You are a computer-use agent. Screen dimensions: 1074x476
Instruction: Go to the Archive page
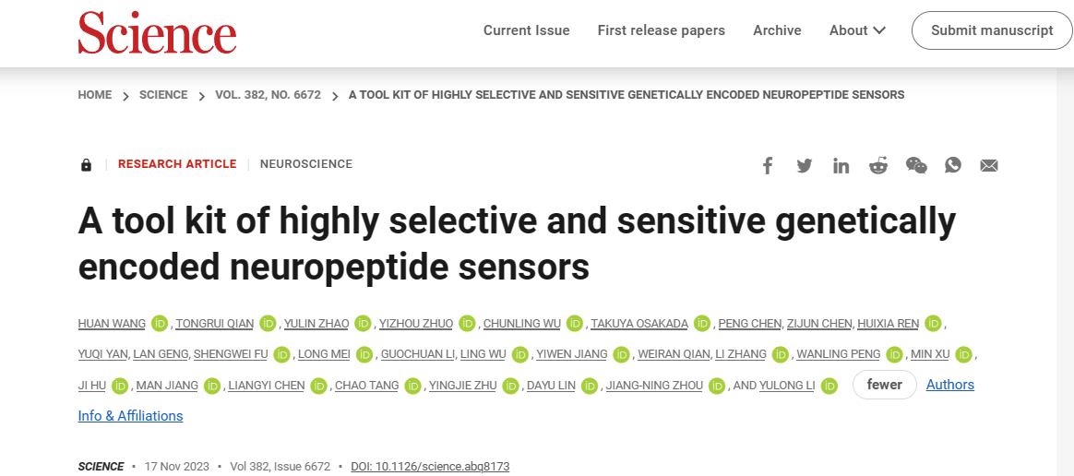click(x=777, y=30)
